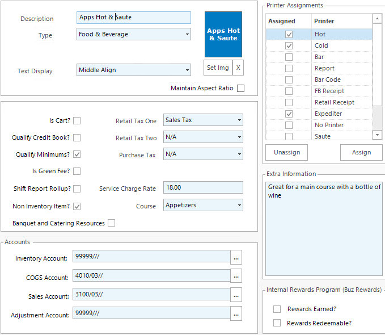Click the Set Img button
Viewport: 385px width, 335px height.
pos(218,68)
